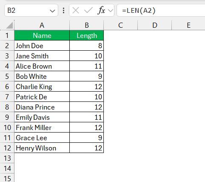Click the Enter checkmark formula icon
205x182 pixels.
click(88, 11)
